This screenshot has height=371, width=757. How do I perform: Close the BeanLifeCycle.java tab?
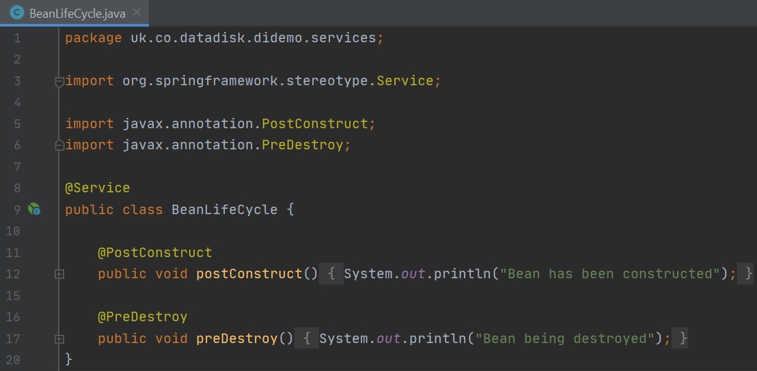tap(137, 13)
